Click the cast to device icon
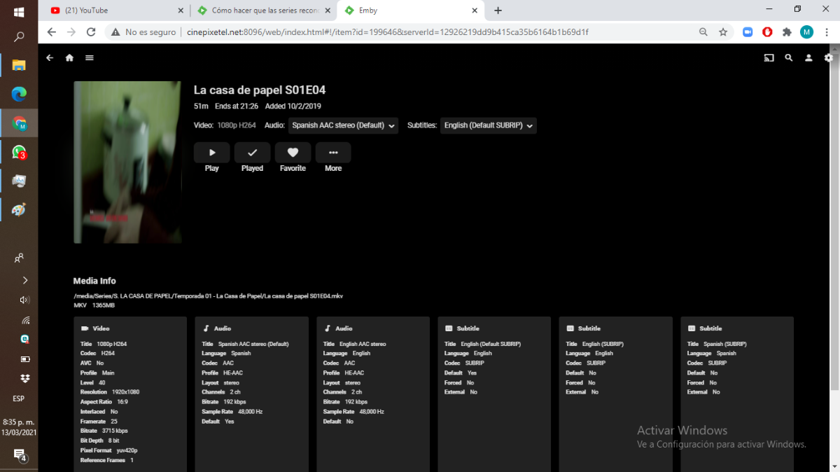This screenshot has width=840, height=472. coord(769,58)
